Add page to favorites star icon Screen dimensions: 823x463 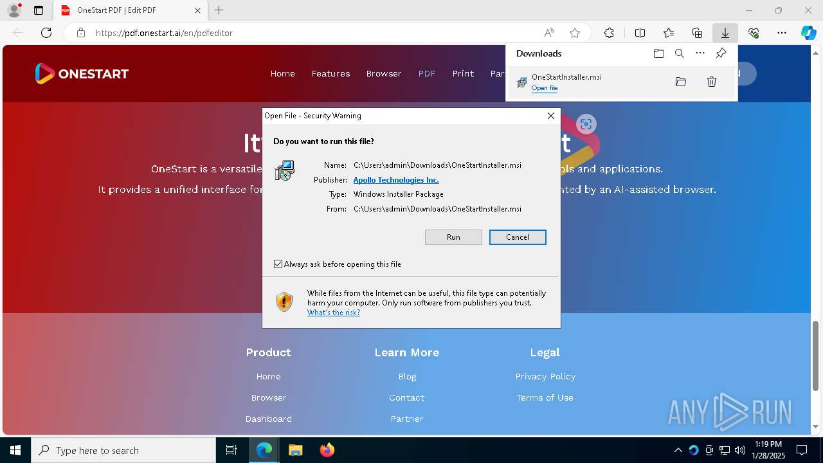[575, 33]
